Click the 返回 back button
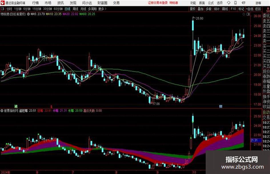Image resolution: width=270 pixels, height=174 pixels. (258, 9)
